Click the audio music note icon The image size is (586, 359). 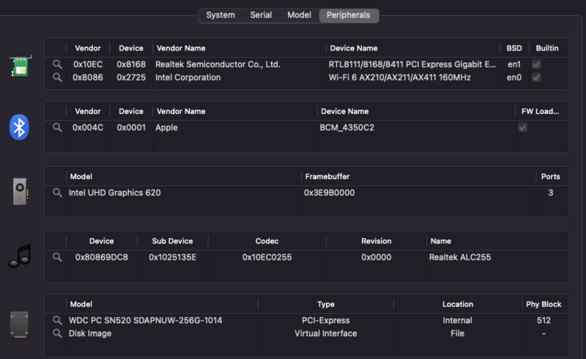point(19,256)
